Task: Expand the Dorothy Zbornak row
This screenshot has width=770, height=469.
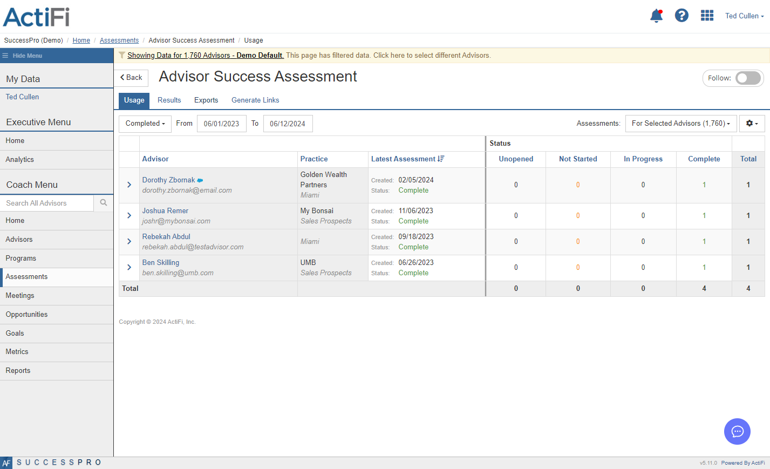Action: point(129,185)
